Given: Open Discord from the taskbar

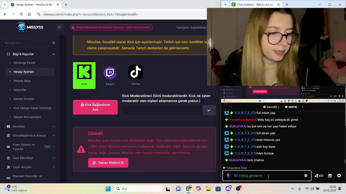Looking at the screenshot, I should [x=228, y=189].
